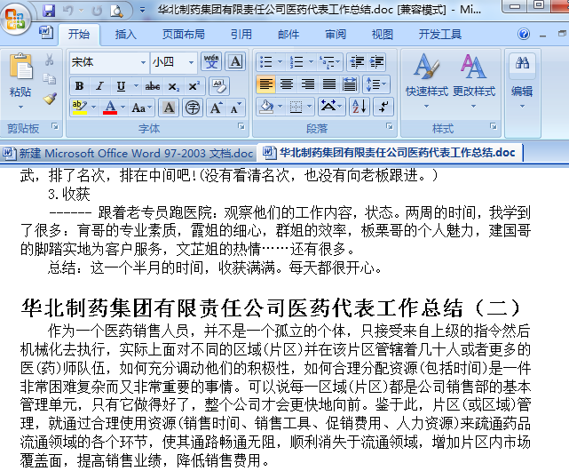Open Change Case Aa menu
The image size is (569, 471).
pyautogui.click(x=142, y=108)
